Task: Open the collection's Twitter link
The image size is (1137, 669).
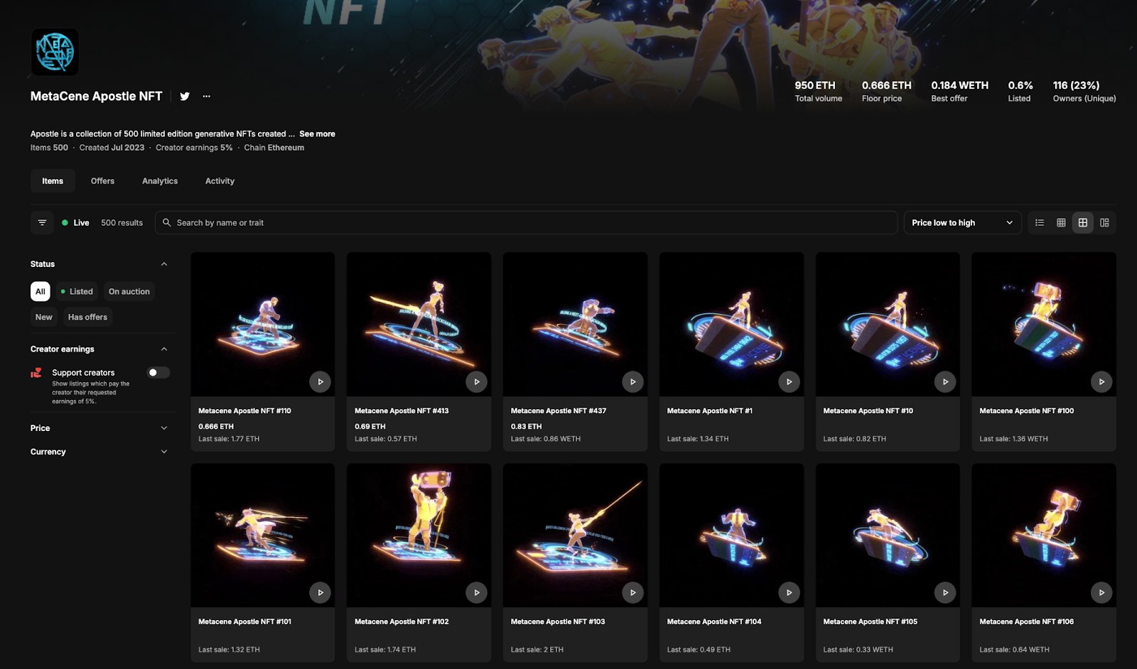Action: point(185,97)
